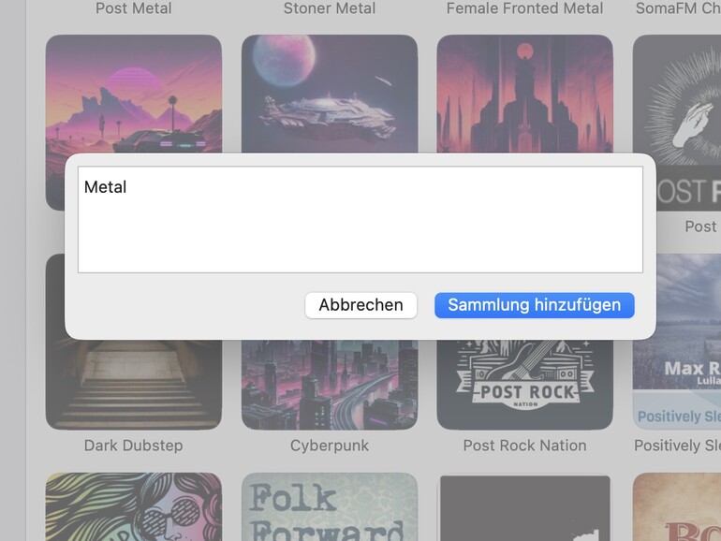Viewport: 721px width, 541px height.
Task: Open the Post Metal station artwork
Action: click(x=134, y=94)
